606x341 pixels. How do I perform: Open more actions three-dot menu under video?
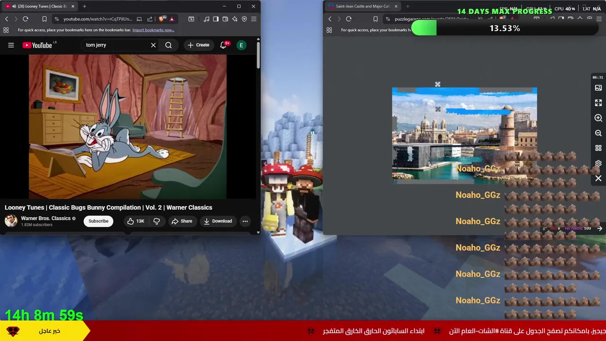pos(245,221)
